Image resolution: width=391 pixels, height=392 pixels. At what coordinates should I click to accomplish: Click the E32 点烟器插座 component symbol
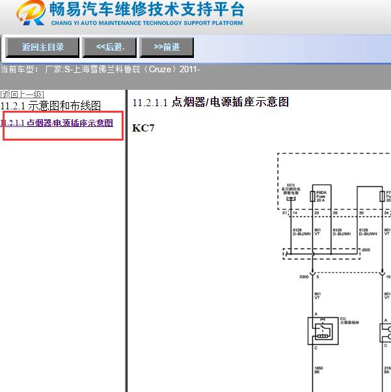[x=323, y=331]
